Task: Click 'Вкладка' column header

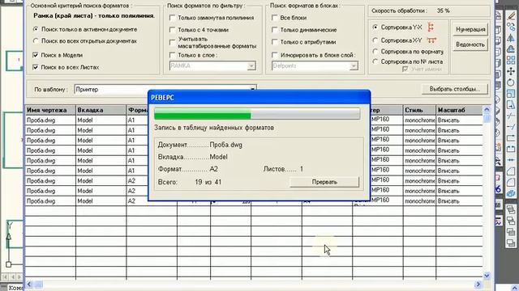Action: tap(101, 110)
